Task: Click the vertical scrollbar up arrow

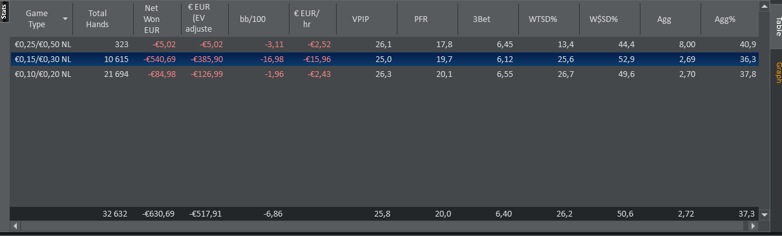Action: click(x=765, y=7)
